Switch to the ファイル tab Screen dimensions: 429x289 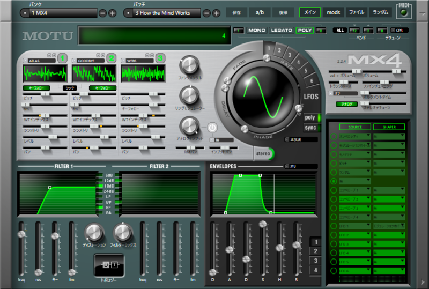[x=357, y=12]
